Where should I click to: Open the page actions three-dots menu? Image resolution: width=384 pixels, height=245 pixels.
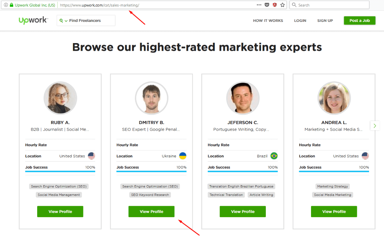(259, 5)
